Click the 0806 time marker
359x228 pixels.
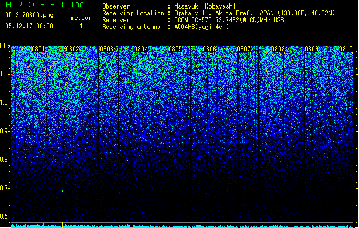point(209,49)
